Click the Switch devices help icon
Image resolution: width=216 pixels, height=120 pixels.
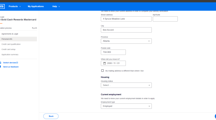click(17, 63)
